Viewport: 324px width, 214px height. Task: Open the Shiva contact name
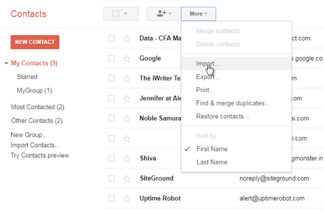coord(148,158)
